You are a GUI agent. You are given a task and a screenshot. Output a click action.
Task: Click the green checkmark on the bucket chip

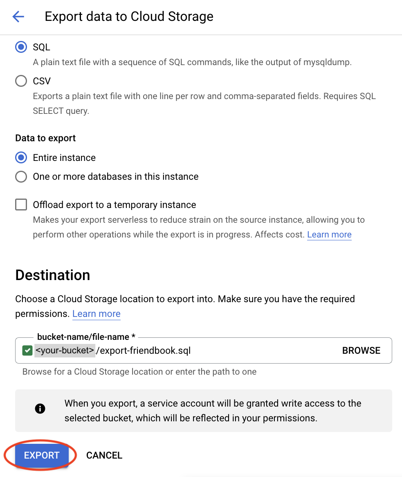point(27,350)
